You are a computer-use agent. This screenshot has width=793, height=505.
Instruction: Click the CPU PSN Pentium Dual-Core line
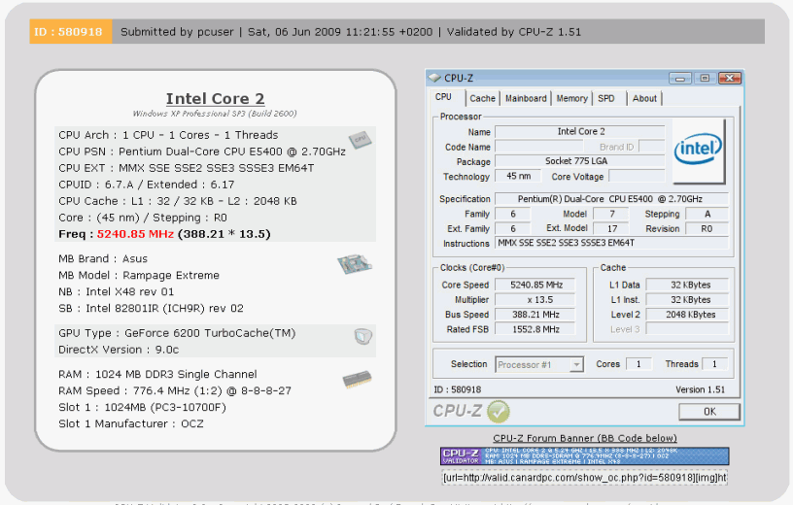tap(202, 151)
